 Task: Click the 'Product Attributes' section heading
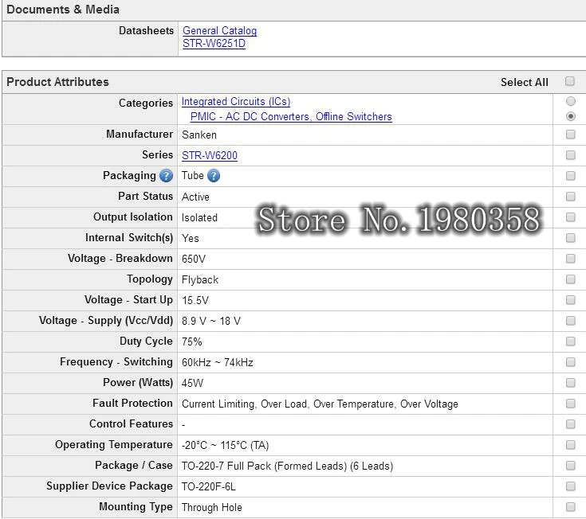pyautogui.click(x=57, y=82)
